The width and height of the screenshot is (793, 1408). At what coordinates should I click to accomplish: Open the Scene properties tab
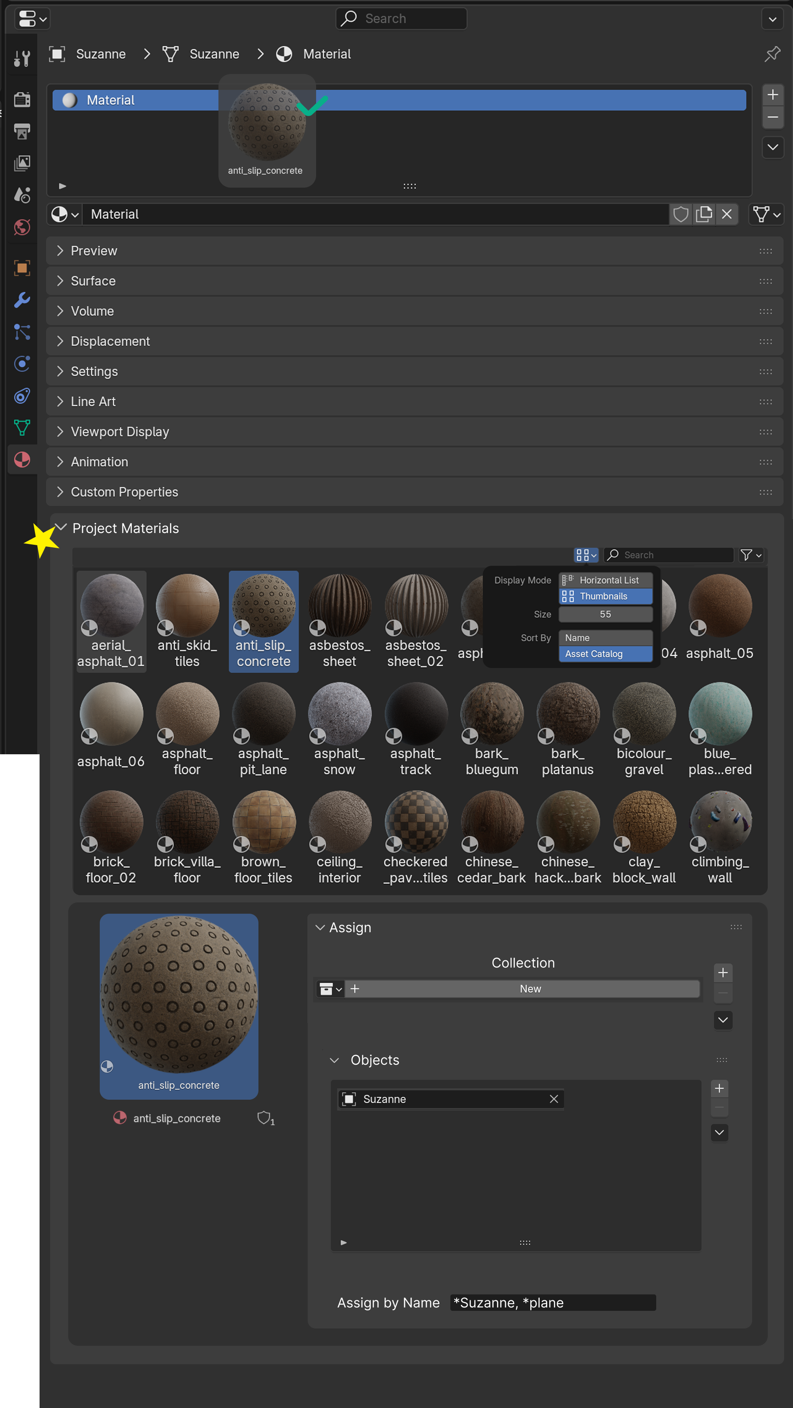[22, 195]
